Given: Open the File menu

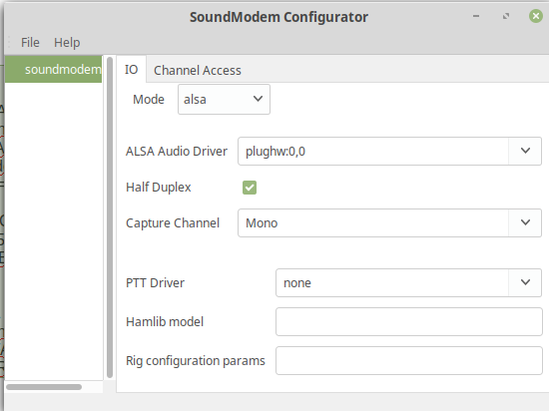Looking at the screenshot, I should [30, 42].
